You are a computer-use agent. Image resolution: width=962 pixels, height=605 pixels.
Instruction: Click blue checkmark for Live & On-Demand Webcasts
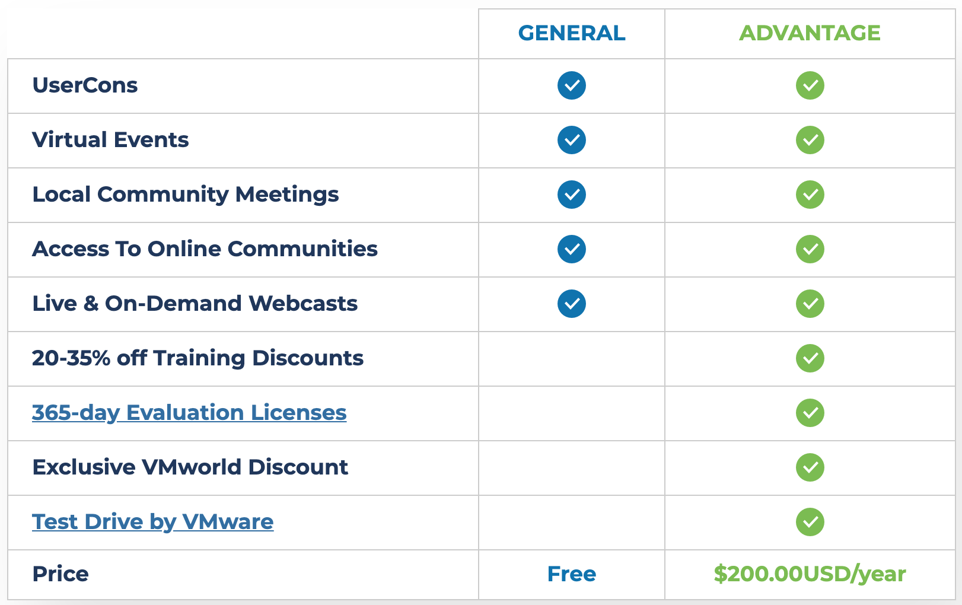[572, 304]
